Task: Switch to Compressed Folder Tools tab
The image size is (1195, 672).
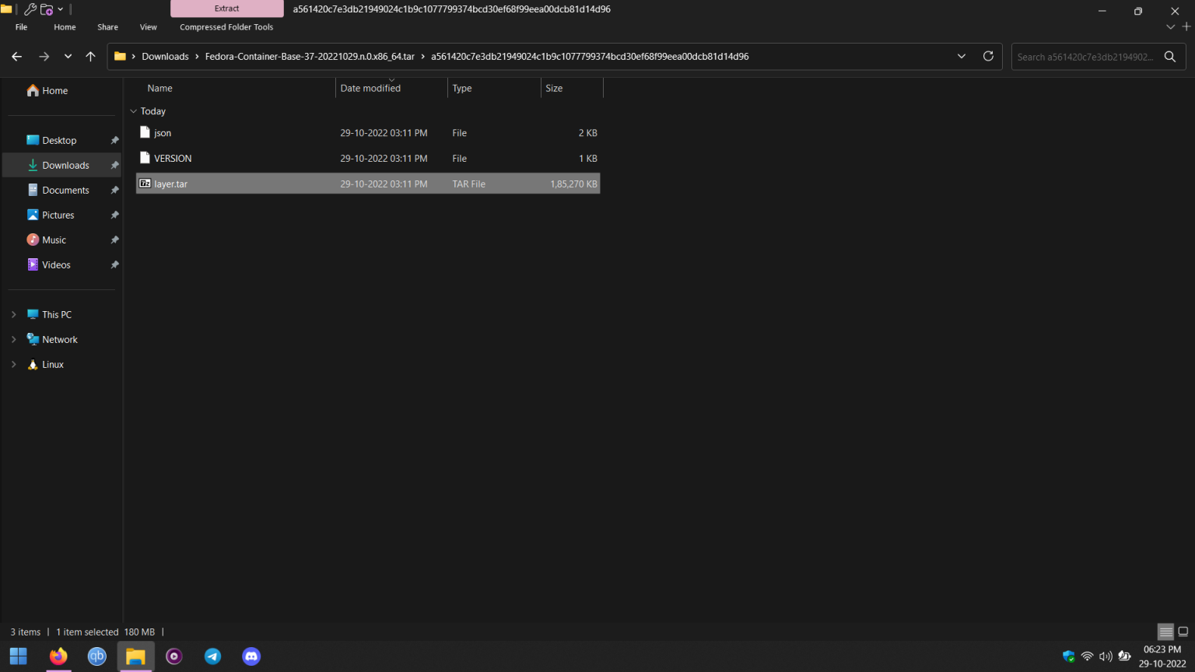Action: [226, 26]
